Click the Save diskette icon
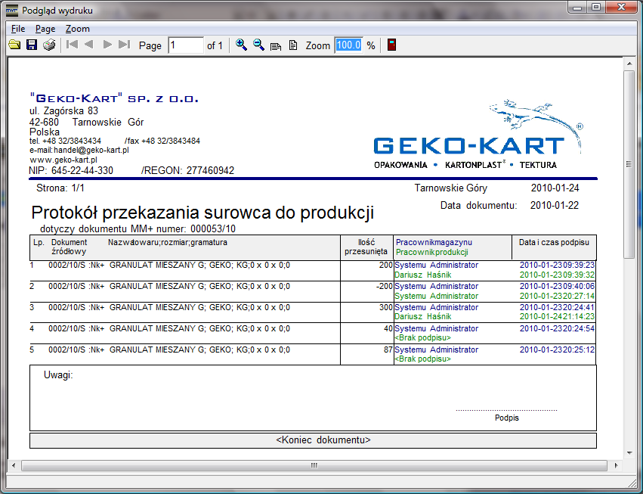Viewport: 643px width, 494px height. (32, 45)
